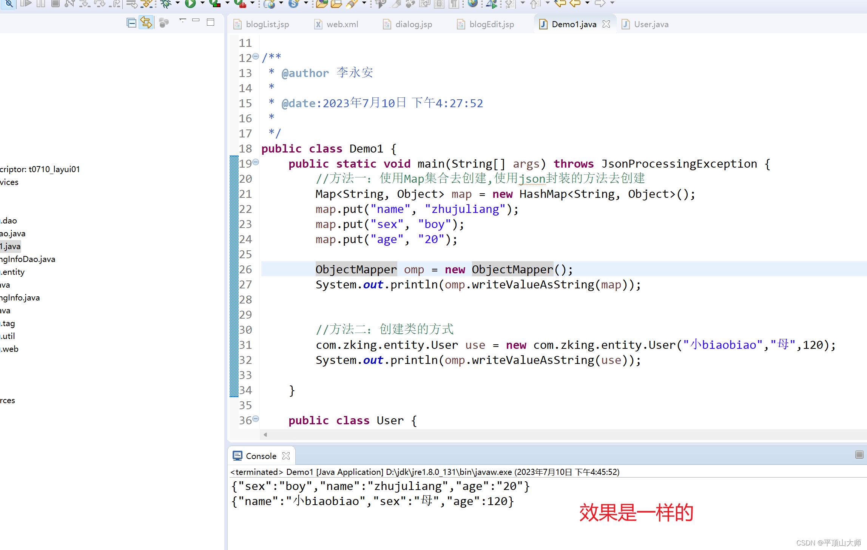The height and width of the screenshot is (550, 867).
Task: Click the Terminate stop button
Action: tap(55, 4)
